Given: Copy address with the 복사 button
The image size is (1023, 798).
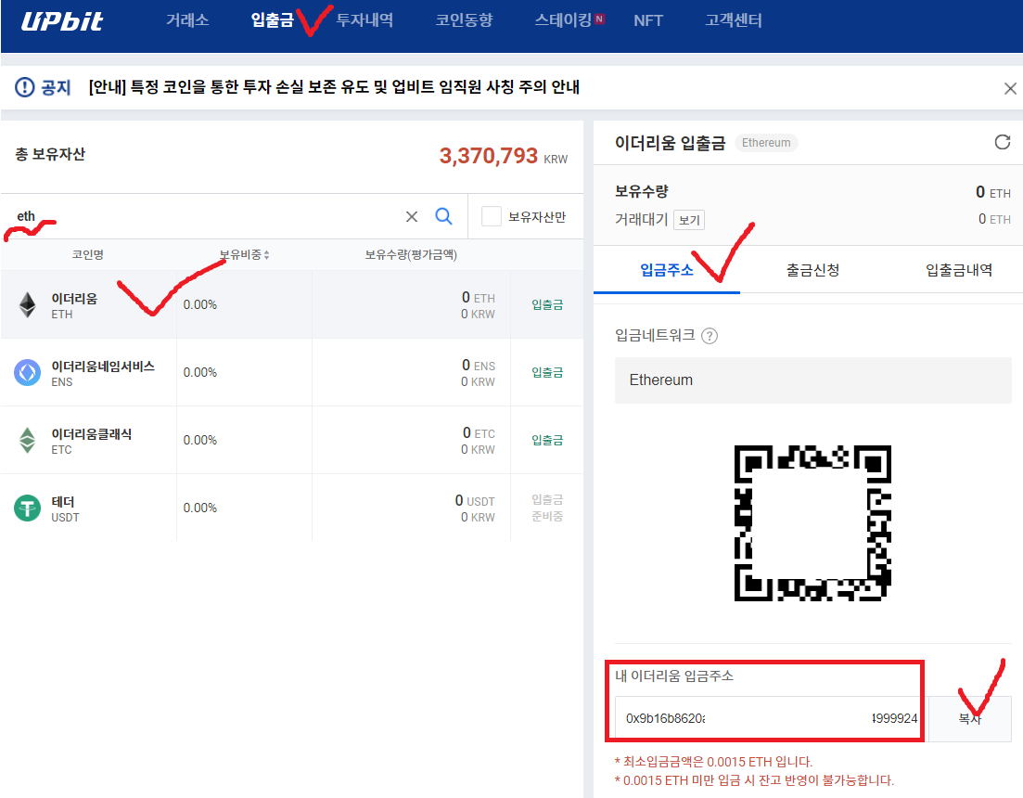Looking at the screenshot, I should tap(969, 718).
